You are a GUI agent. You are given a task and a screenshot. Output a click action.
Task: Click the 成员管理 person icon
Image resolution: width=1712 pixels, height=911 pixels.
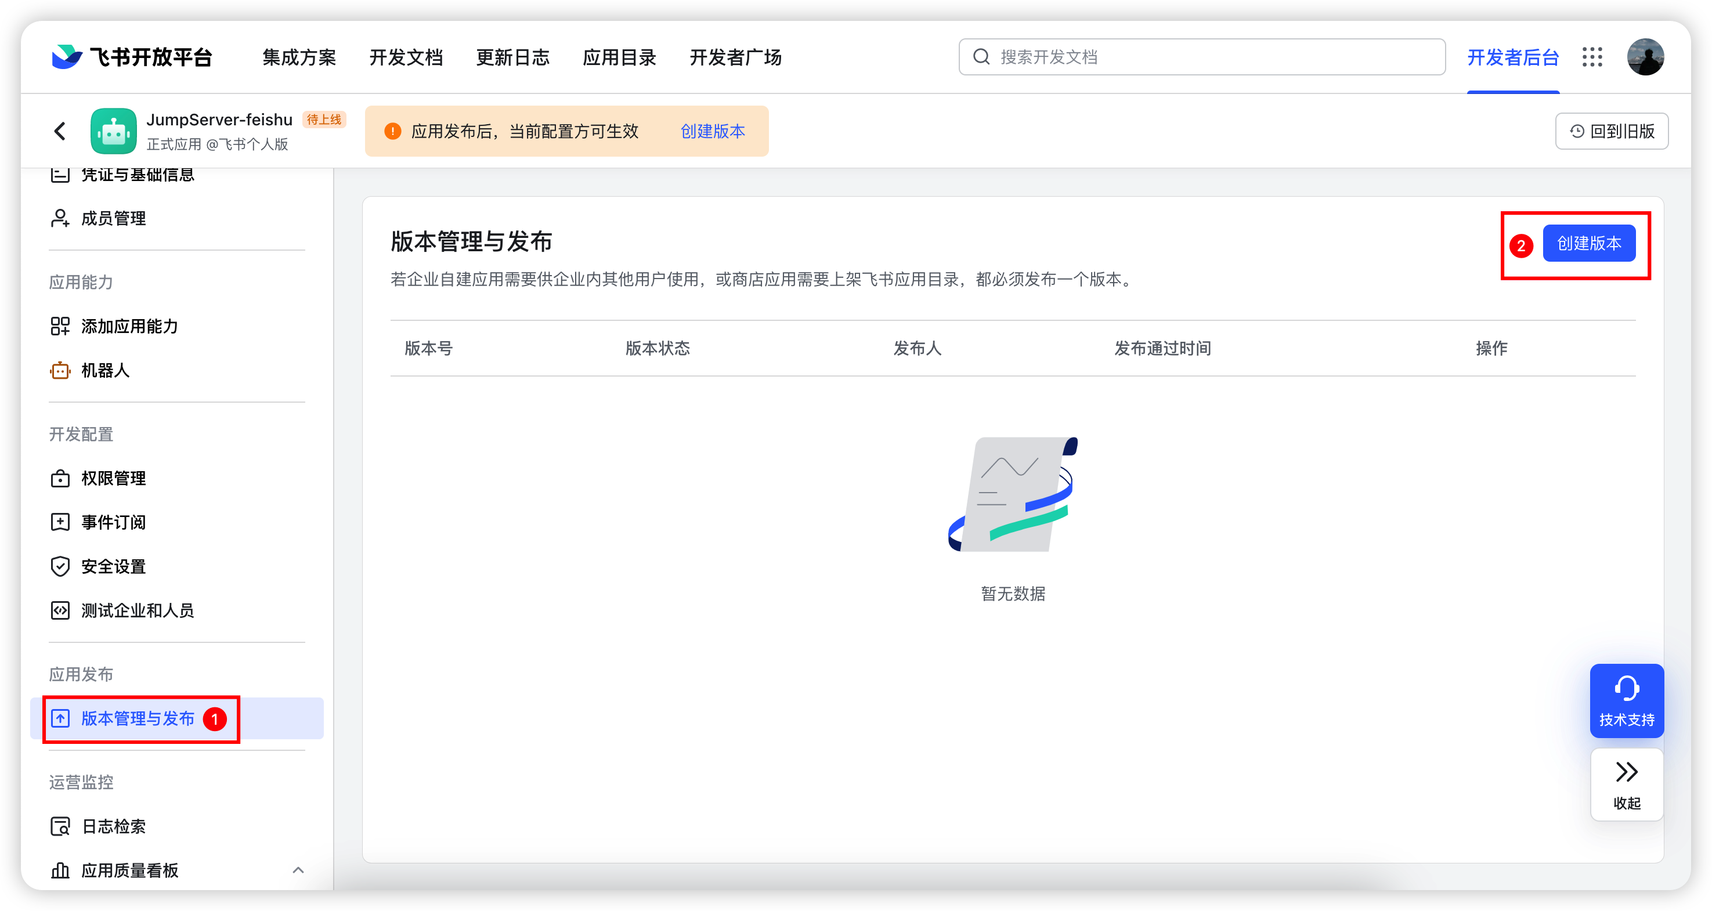[x=60, y=219]
